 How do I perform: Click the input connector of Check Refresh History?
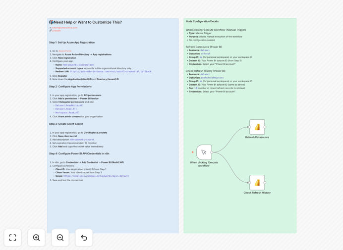(249, 183)
